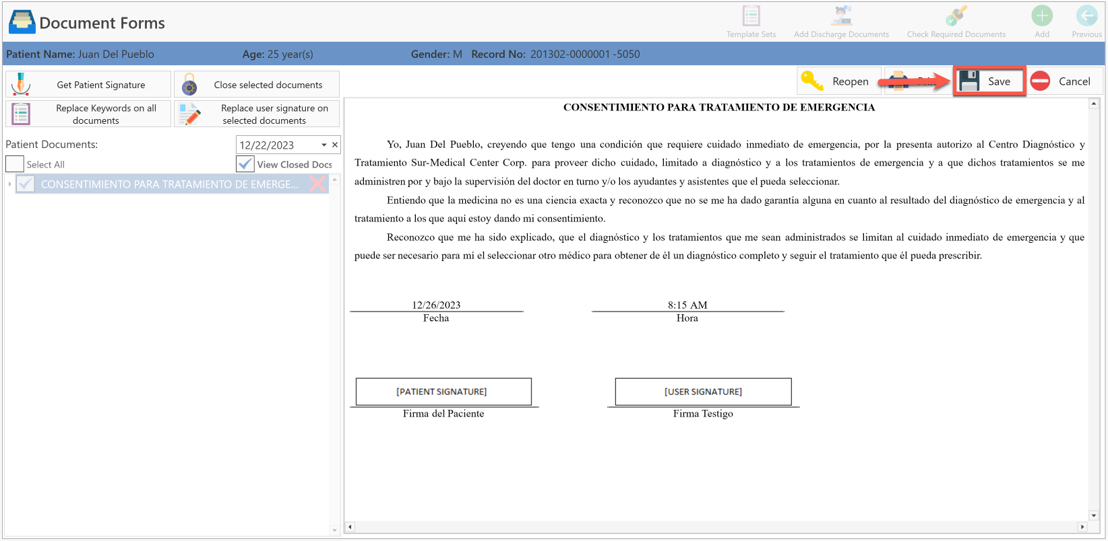Save the document

click(989, 81)
